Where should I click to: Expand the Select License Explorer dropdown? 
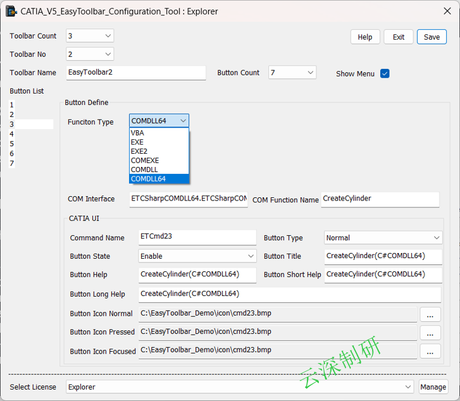pos(240,387)
